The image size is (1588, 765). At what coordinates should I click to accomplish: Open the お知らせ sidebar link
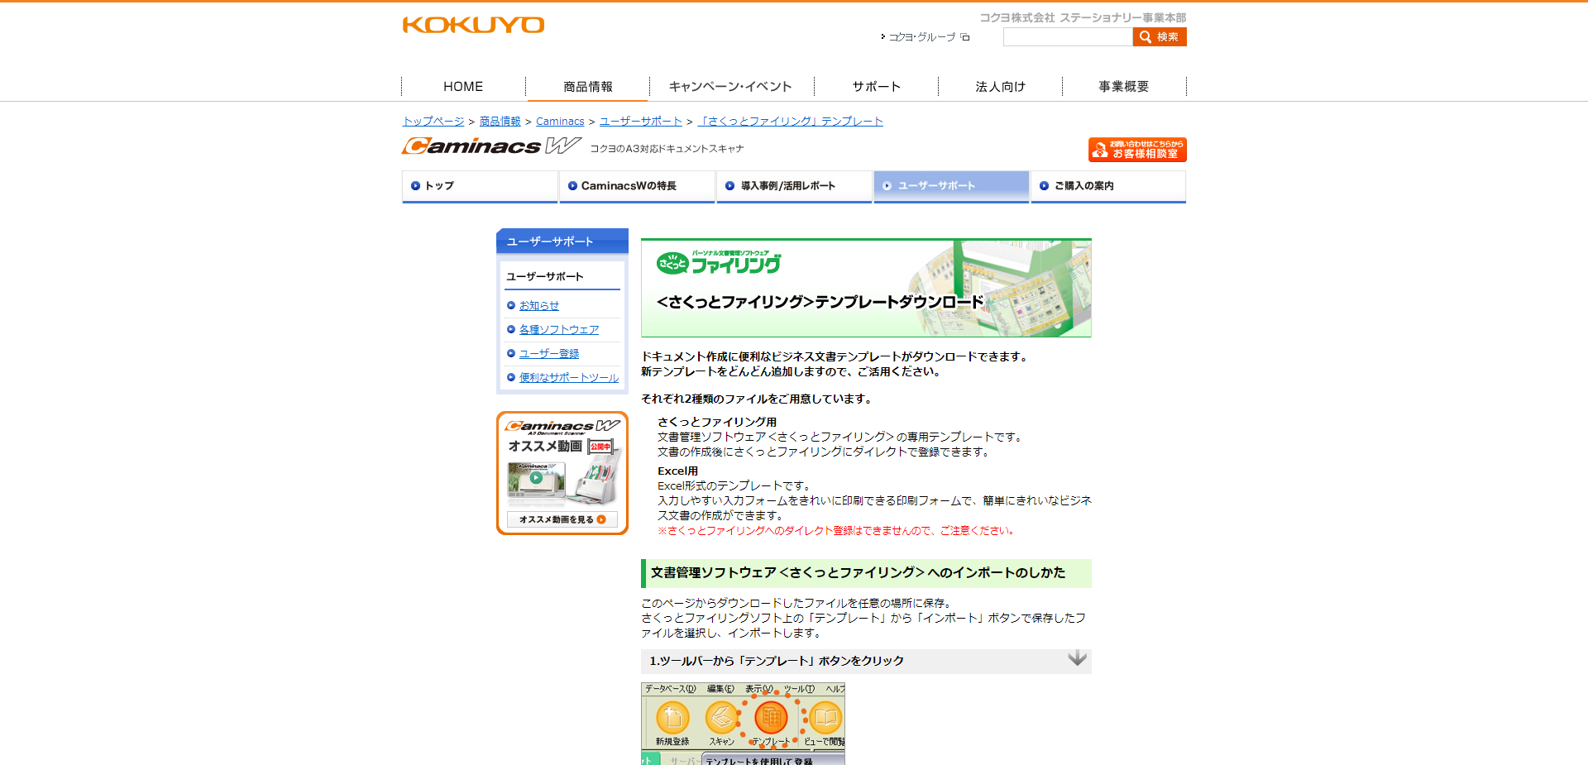538,305
